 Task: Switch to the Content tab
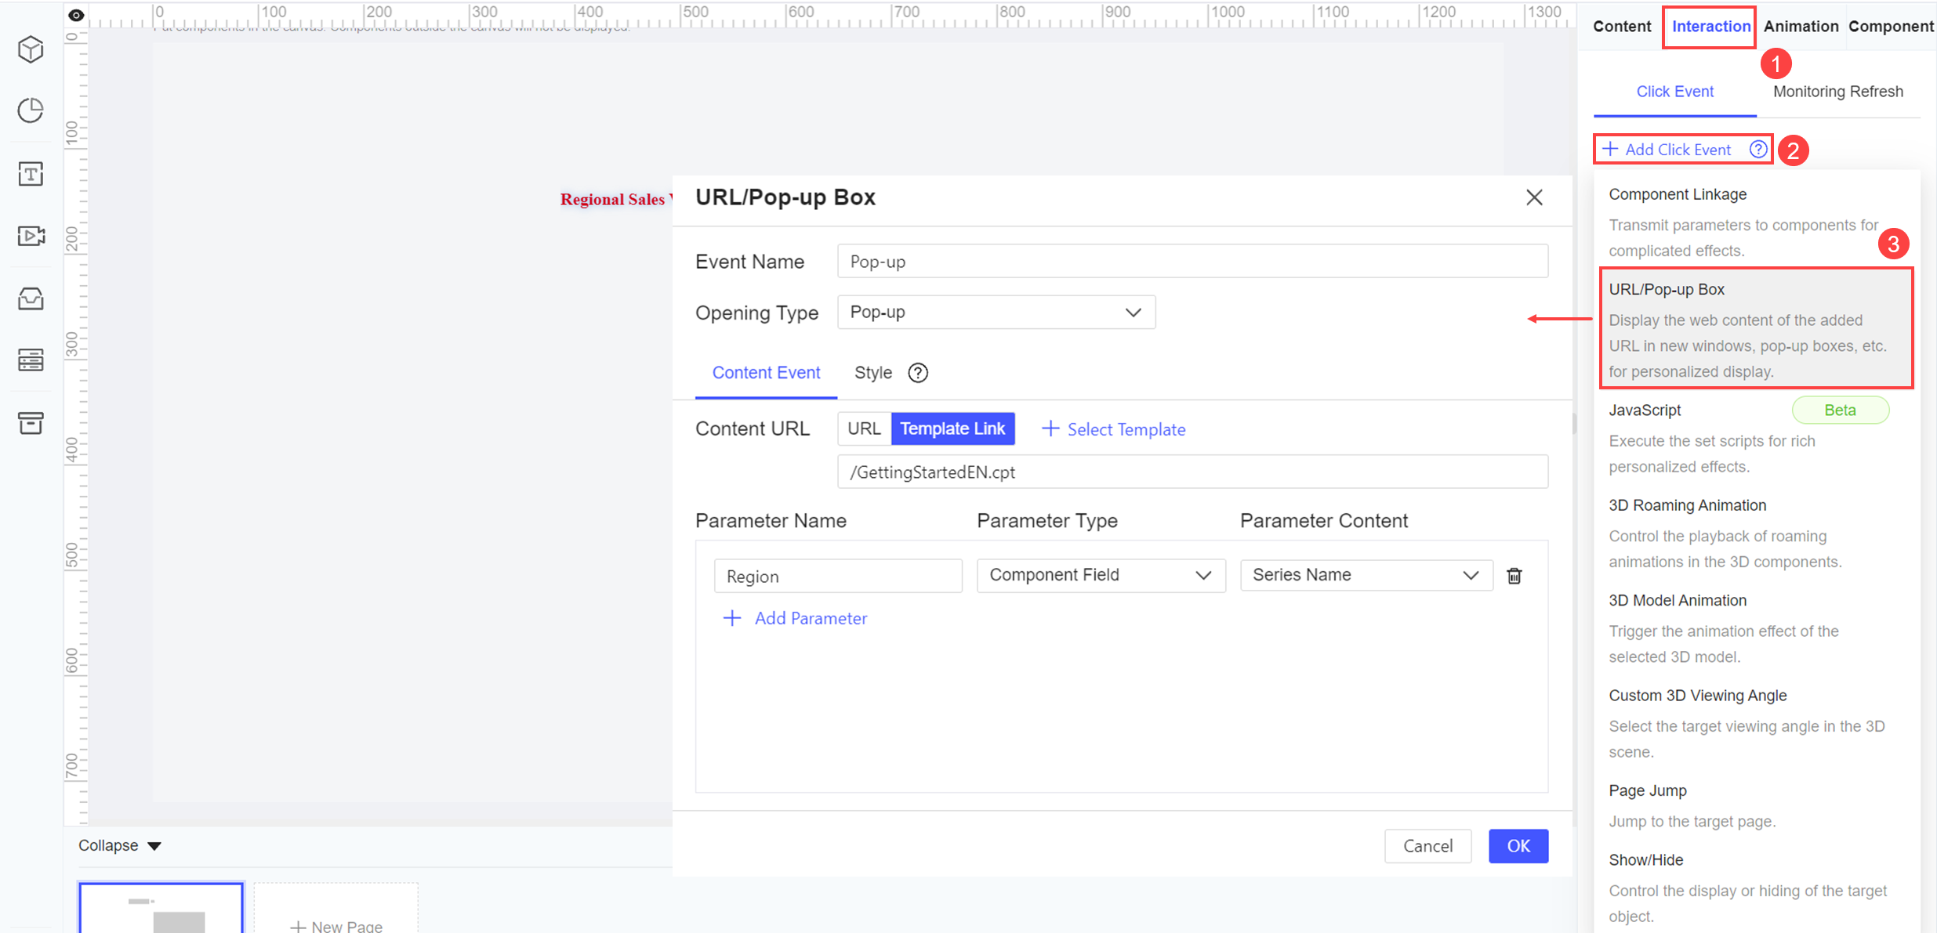pos(1622,26)
